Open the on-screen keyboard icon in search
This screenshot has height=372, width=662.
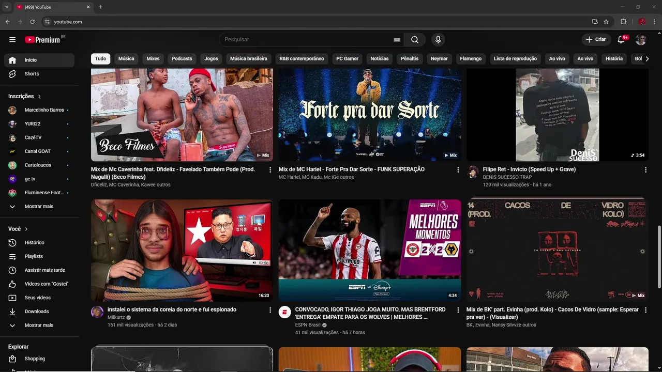[397, 40]
